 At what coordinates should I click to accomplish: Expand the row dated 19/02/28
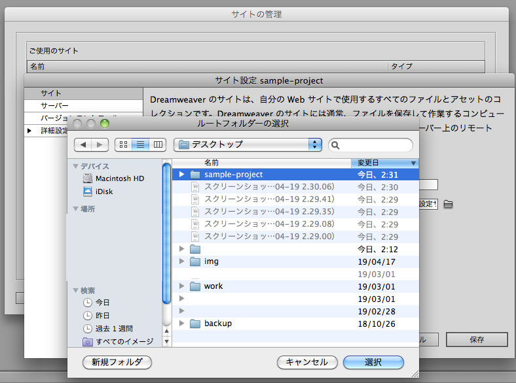coord(181,311)
